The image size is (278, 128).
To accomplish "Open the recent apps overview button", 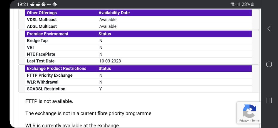I will point(269,100).
